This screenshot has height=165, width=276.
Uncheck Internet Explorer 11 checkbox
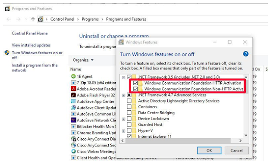click(x=129, y=136)
